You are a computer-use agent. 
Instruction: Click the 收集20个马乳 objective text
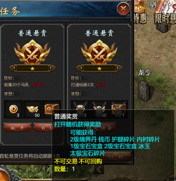17,85
